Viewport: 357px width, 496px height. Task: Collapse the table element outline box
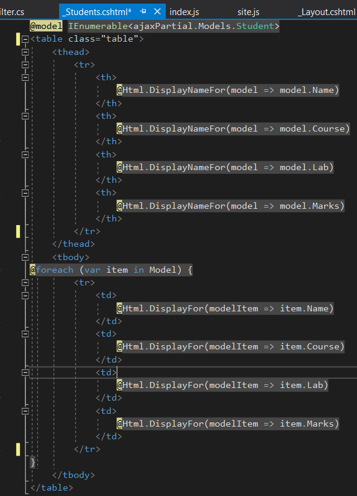point(25,39)
